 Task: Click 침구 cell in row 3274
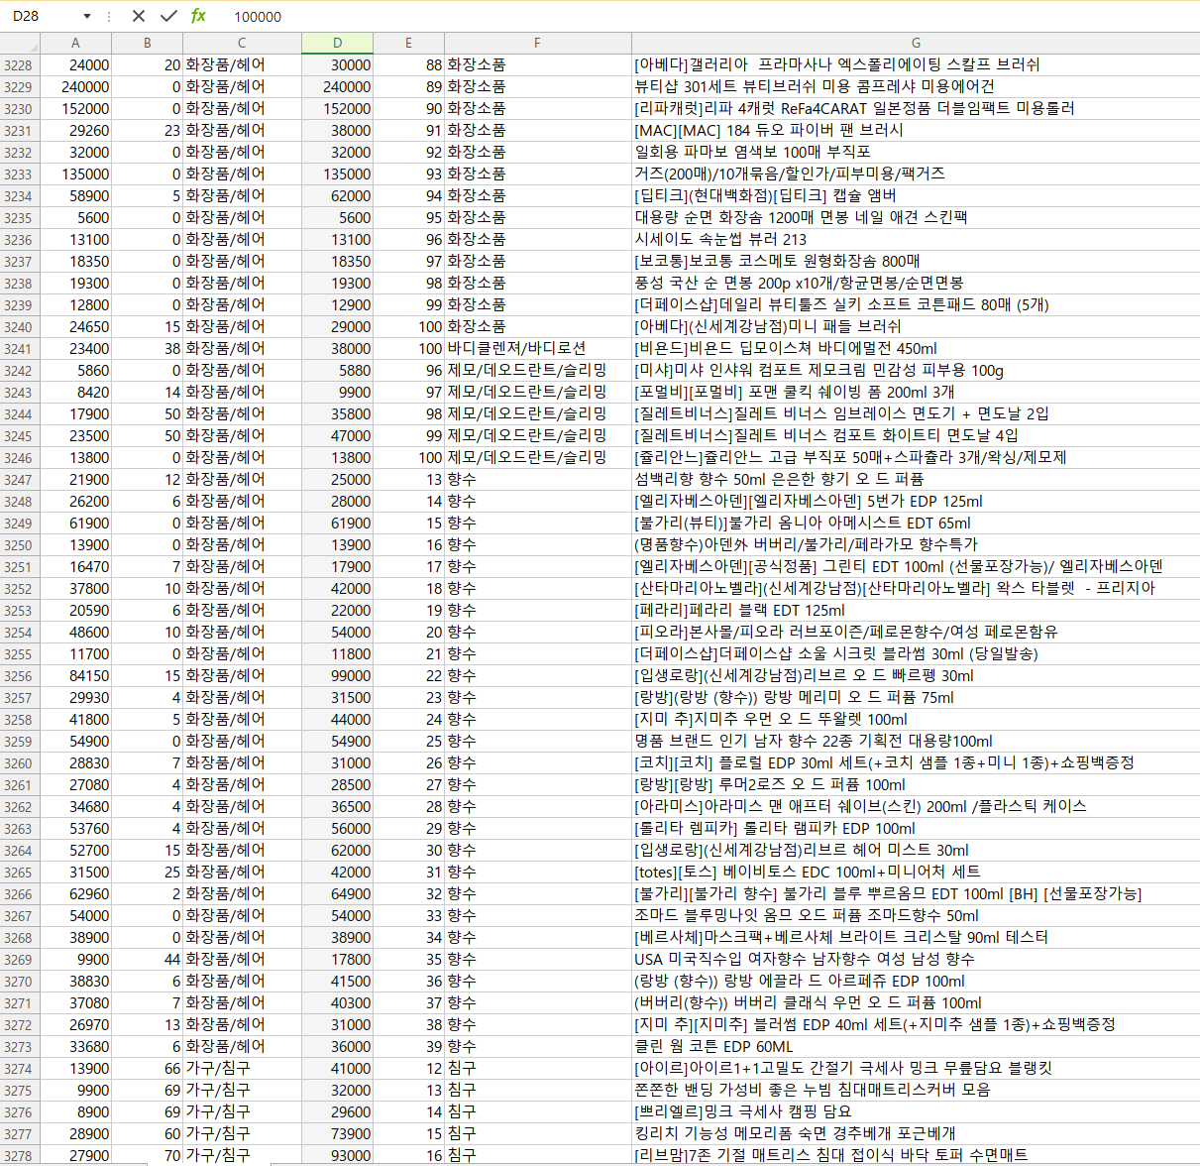coord(537,1068)
